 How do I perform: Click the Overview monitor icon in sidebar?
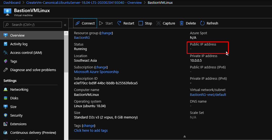click(6, 35)
